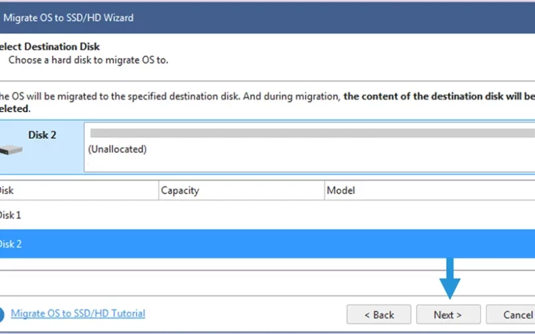Click the (Unallocated) label in the disk map
The width and height of the screenshot is (535, 334).
pyautogui.click(x=117, y=149)
